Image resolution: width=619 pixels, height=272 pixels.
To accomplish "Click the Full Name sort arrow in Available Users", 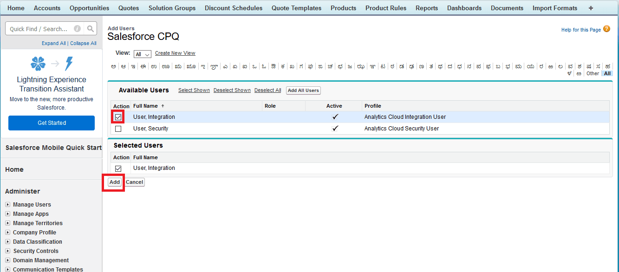I will 163,106.
